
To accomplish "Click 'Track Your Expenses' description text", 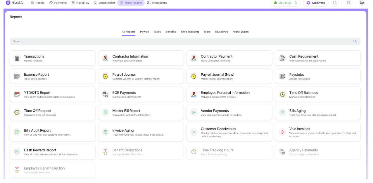I will click(x=35, y=79).
